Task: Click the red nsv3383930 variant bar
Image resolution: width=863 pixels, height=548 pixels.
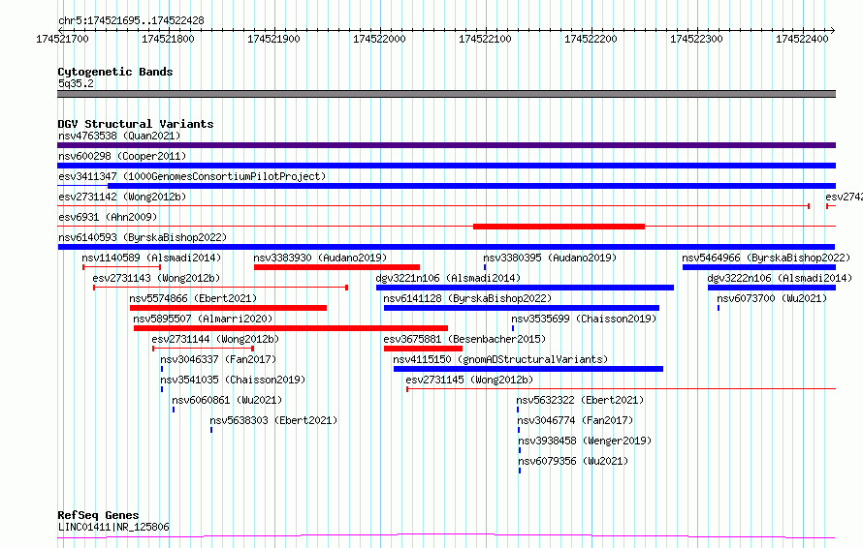Action: [x=336, y=267]
